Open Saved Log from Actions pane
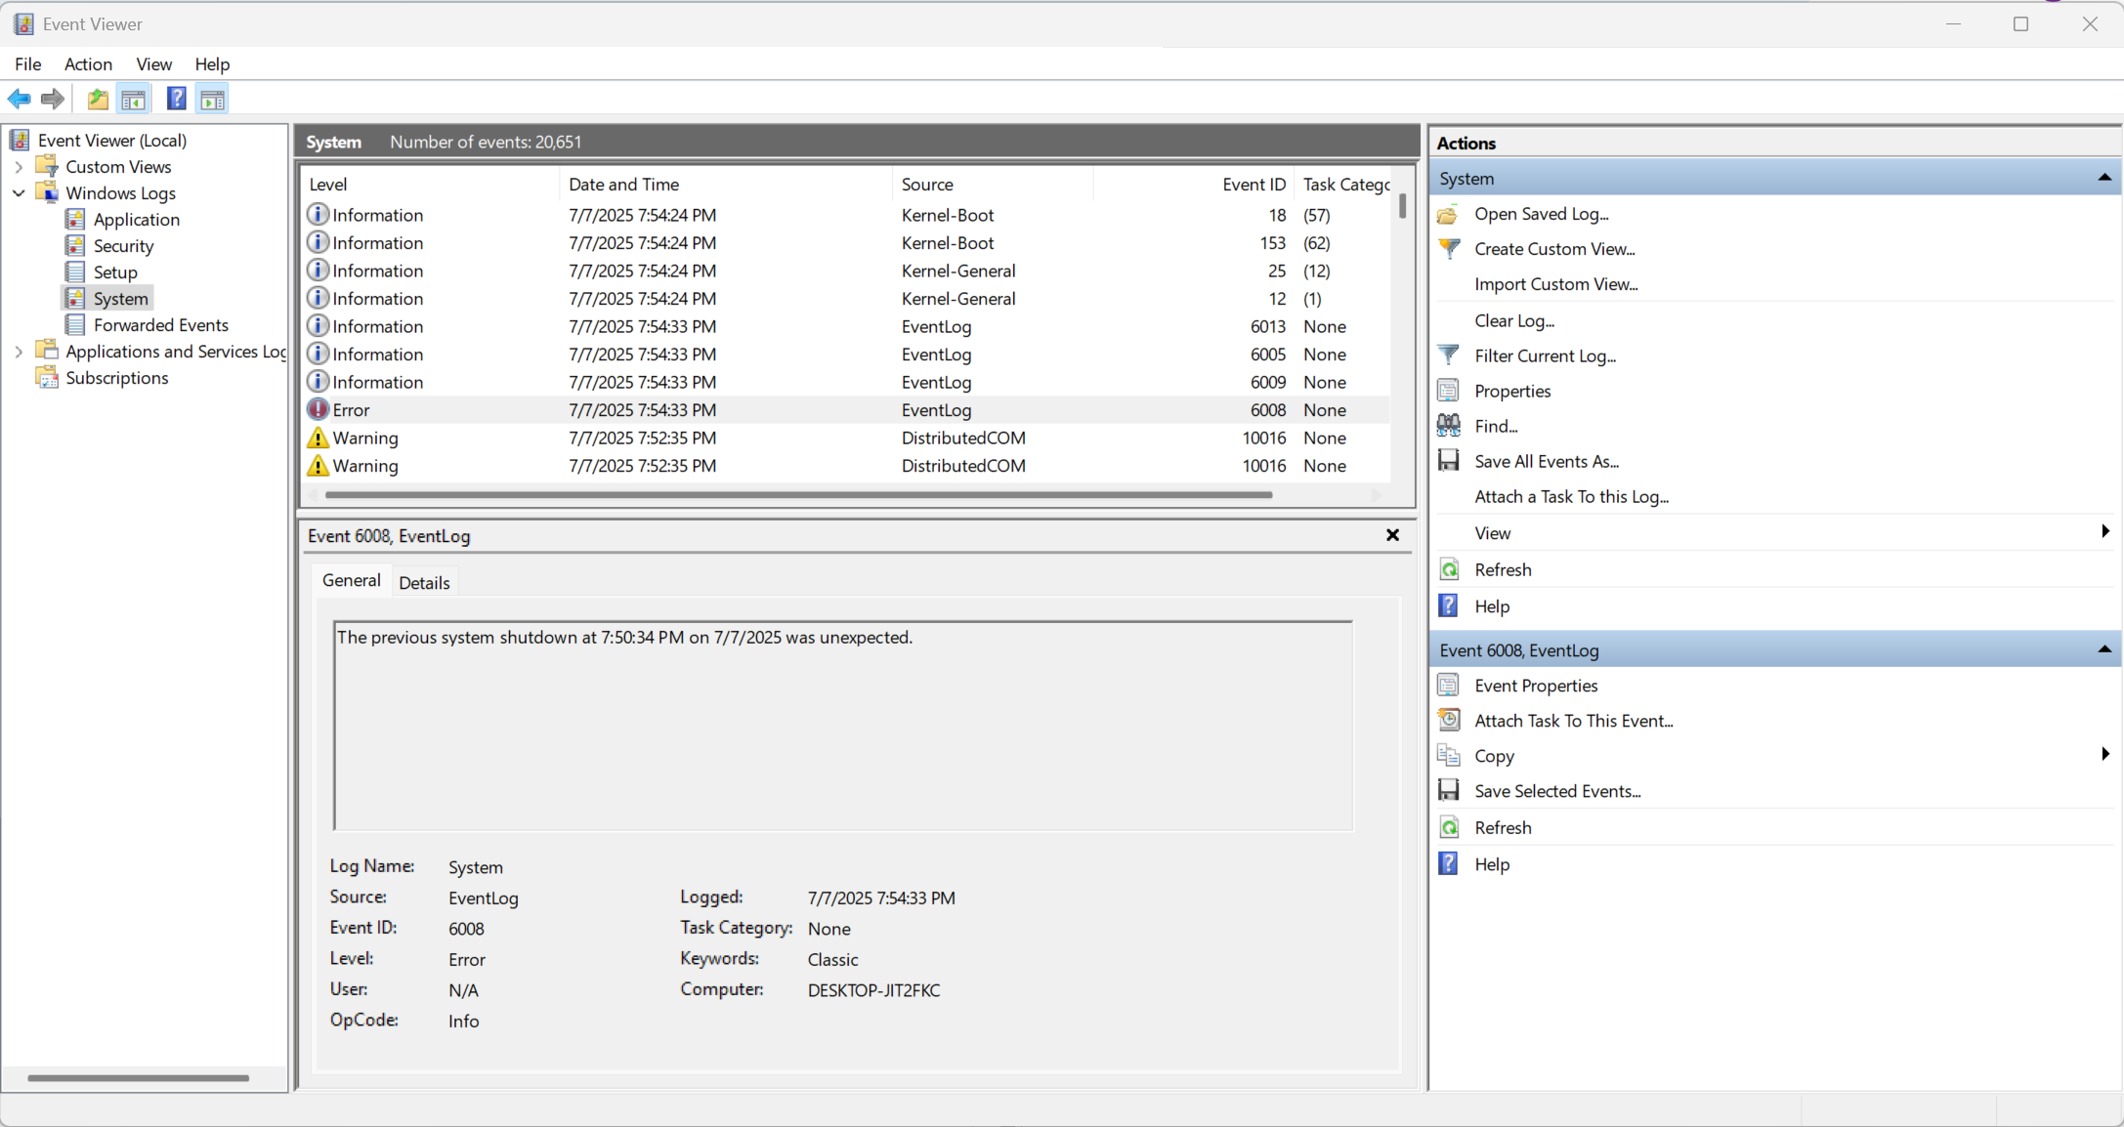This screenshot has width=2124, height=1127. point(1541,214)
